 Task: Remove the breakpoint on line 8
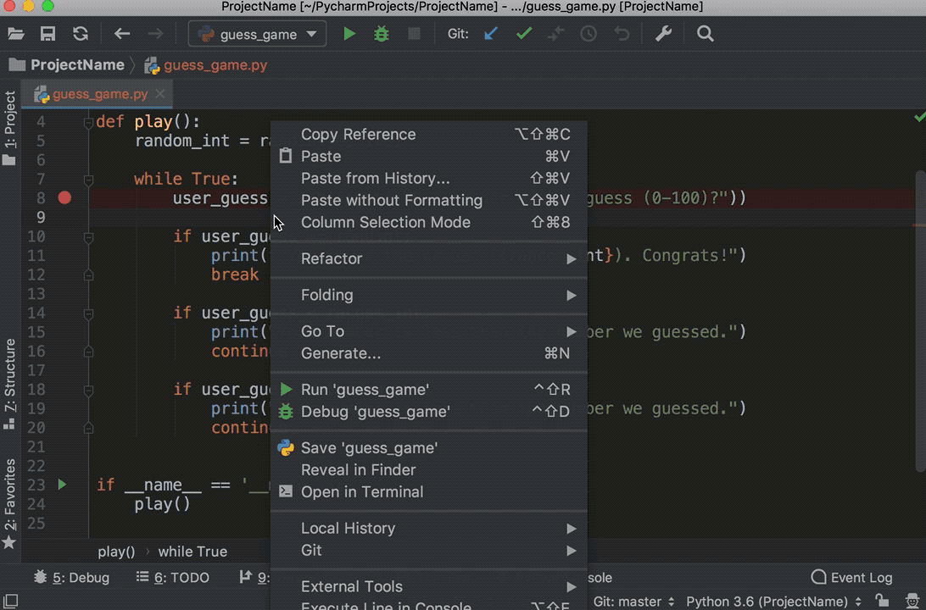point(64,197)
